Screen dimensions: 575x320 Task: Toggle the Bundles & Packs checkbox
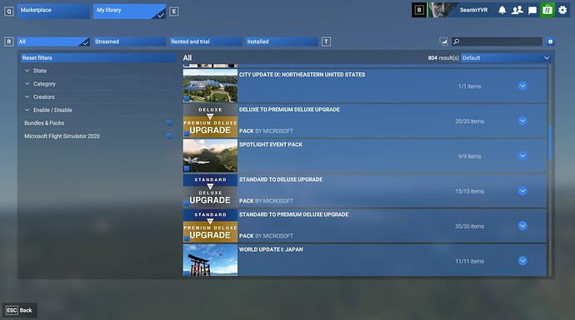pos(169,123)
